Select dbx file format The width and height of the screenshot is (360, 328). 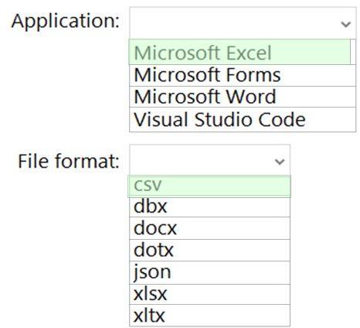click(209, 207)
